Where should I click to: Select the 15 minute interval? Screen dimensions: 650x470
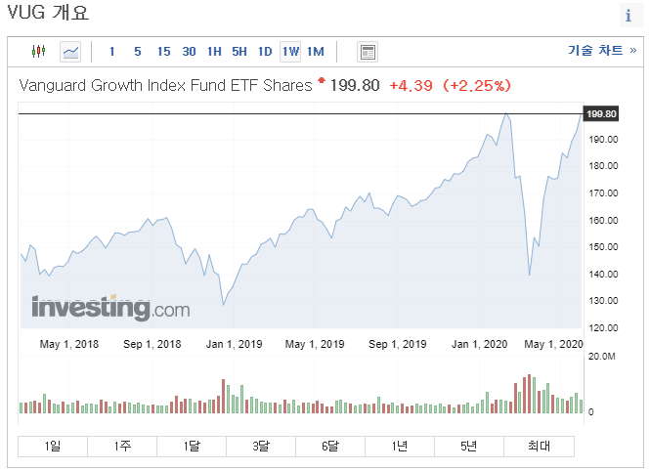[x=163, y=51]
